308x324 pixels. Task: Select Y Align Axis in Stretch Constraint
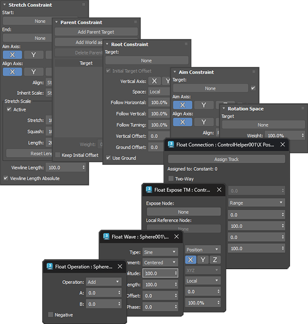pyautogui.click(x=34, y=72)
